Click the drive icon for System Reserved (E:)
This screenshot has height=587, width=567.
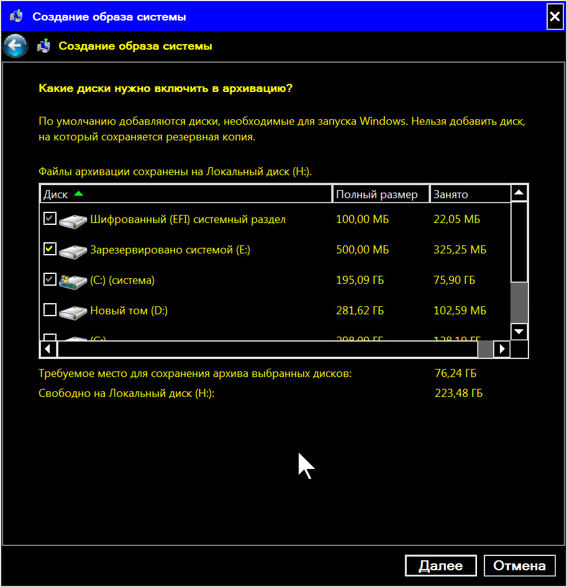click(73, 250)
